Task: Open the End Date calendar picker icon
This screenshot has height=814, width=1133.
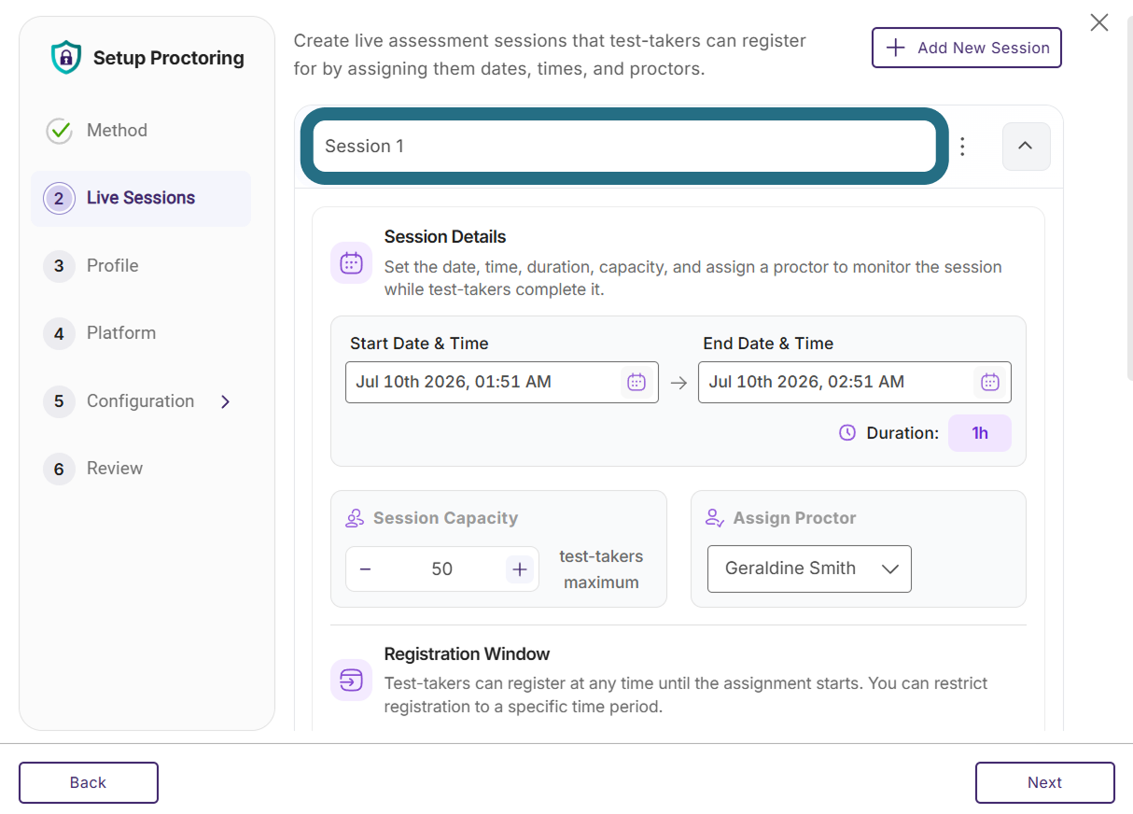Action: coord(990,382)
